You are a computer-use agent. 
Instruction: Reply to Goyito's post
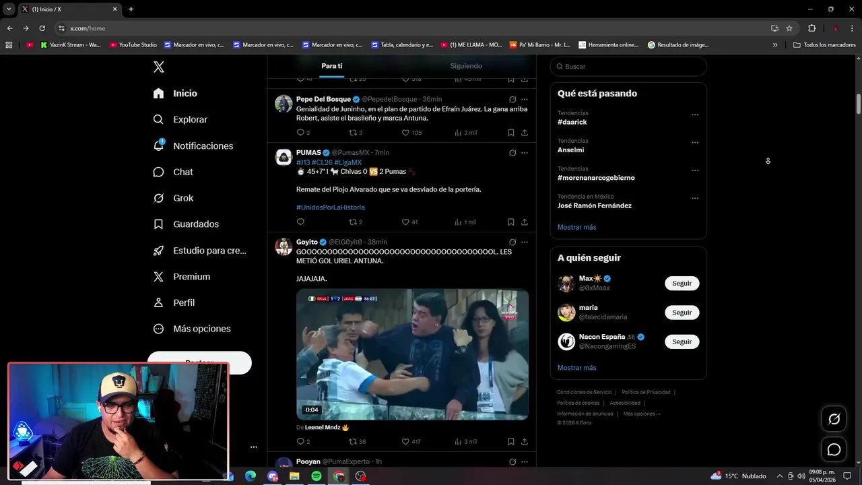(x=300, y=441)
